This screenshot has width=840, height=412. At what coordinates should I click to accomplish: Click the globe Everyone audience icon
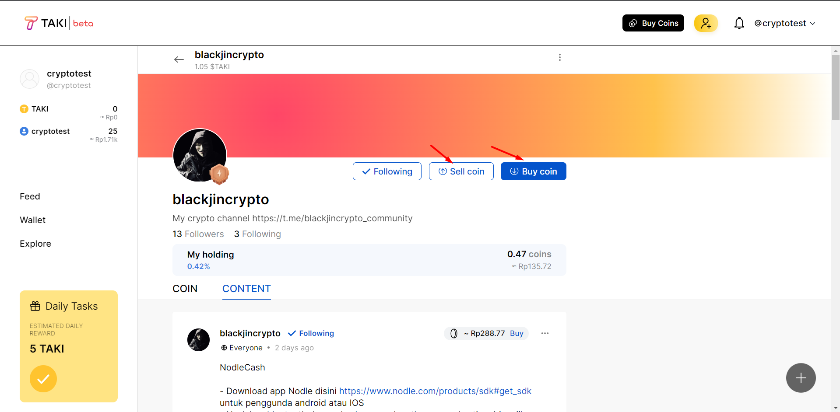(x=224, y=348)
